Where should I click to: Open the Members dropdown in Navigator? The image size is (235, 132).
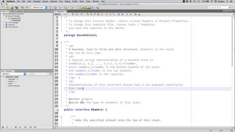[14, 74]
